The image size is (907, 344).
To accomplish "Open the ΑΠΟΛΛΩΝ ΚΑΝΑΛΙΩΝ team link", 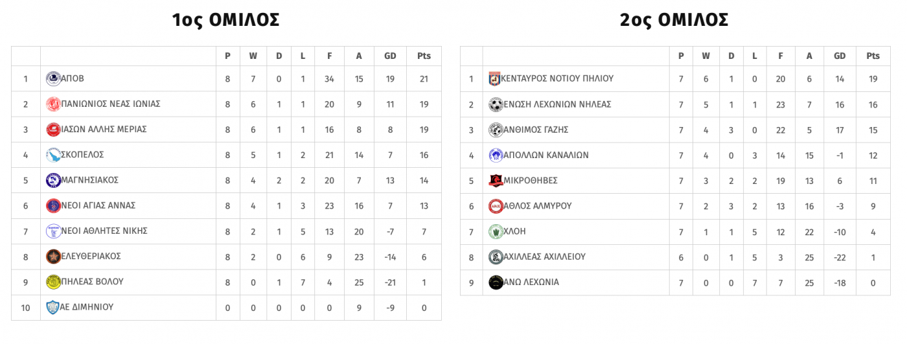I will 546,155.
